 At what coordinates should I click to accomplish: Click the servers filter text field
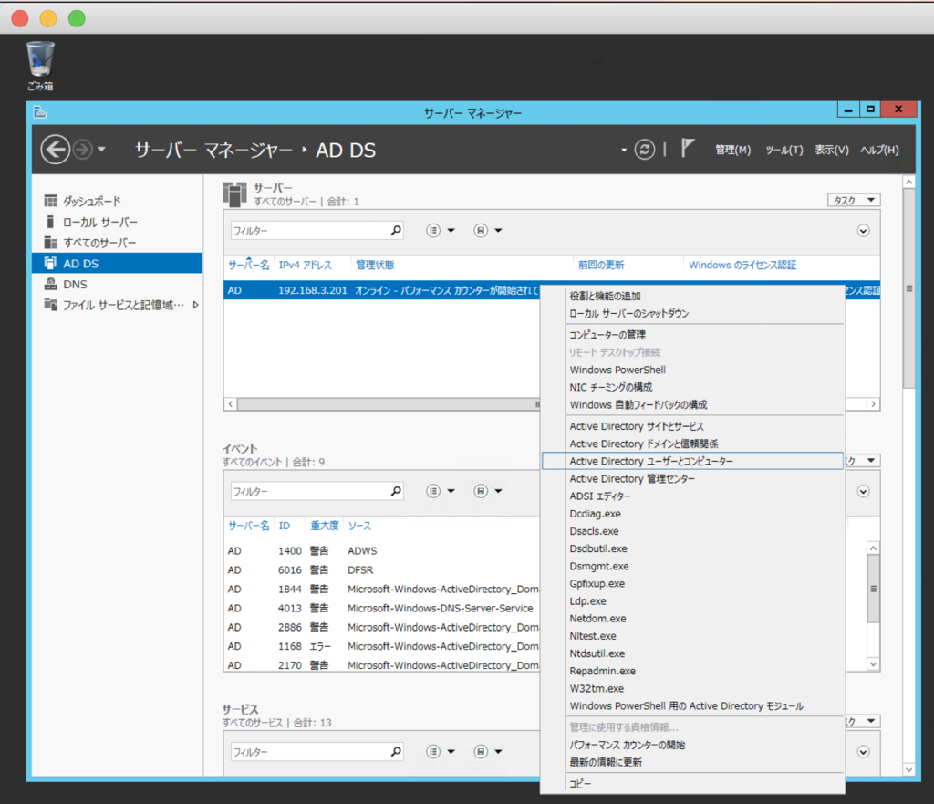pos(310,230)
